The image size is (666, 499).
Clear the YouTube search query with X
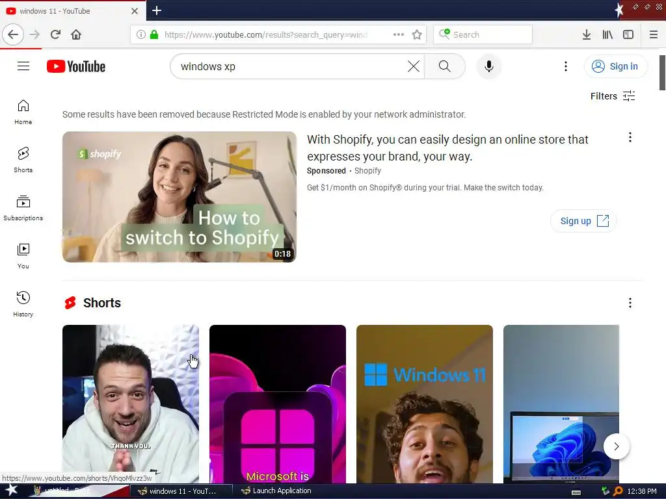pos(413,66)
